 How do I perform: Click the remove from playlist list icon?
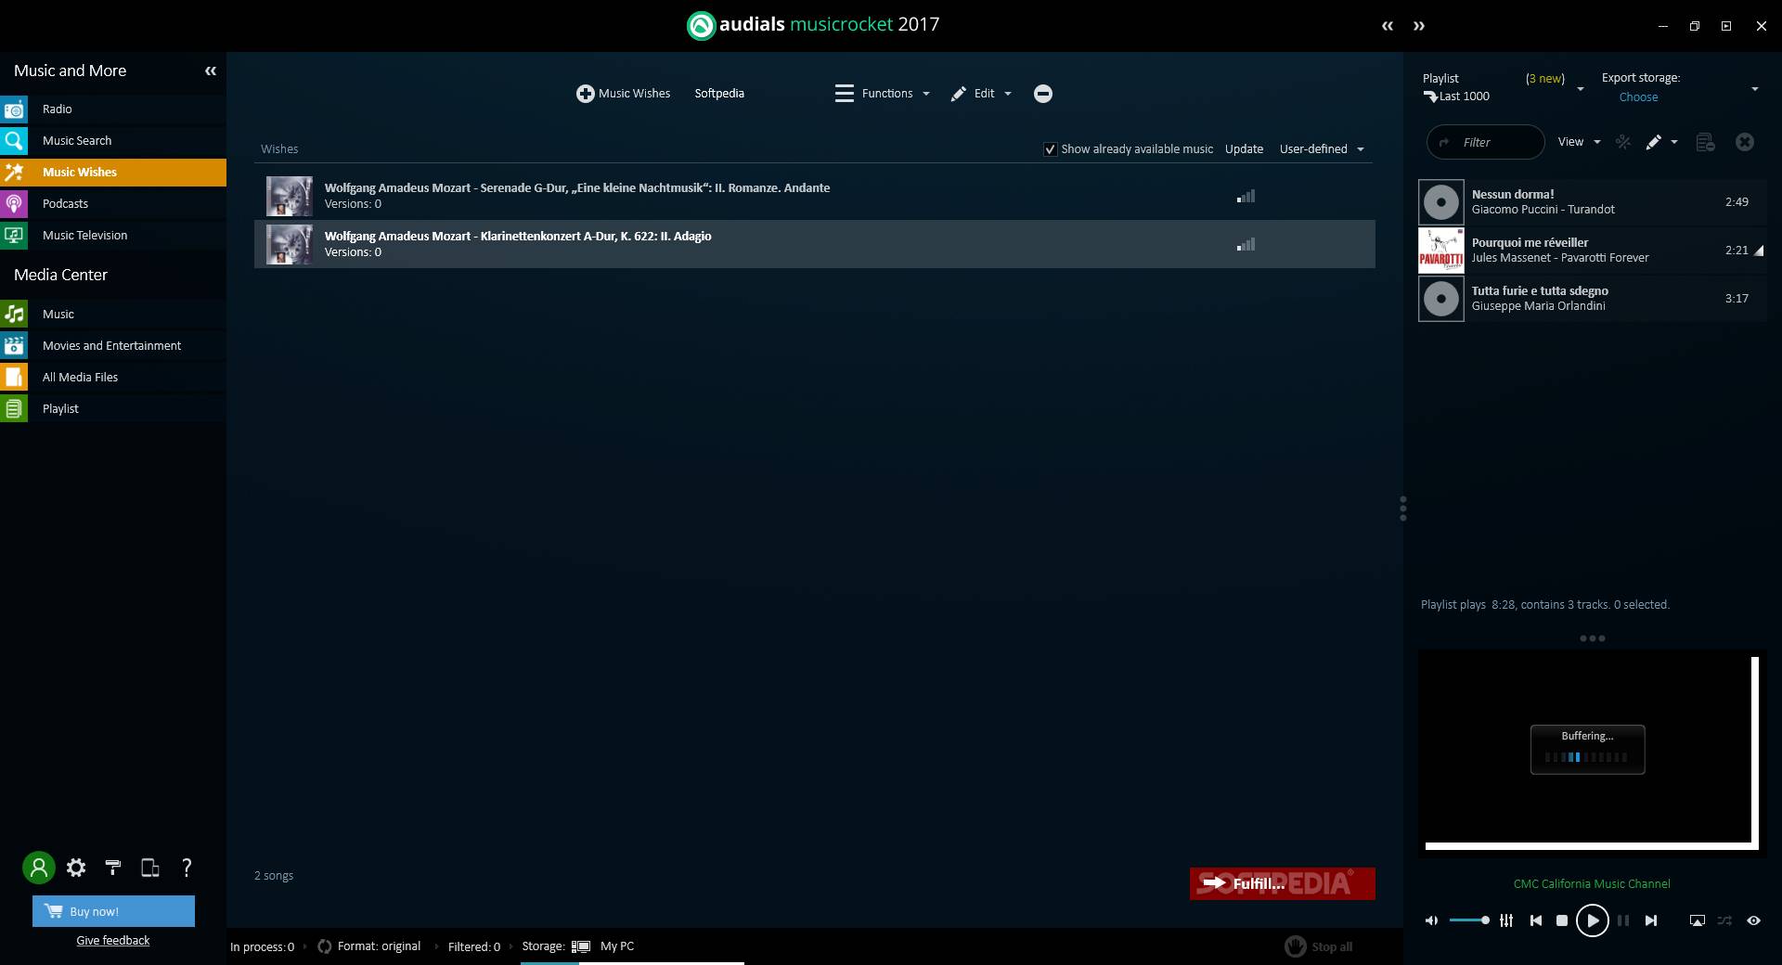pos(1705,142)
